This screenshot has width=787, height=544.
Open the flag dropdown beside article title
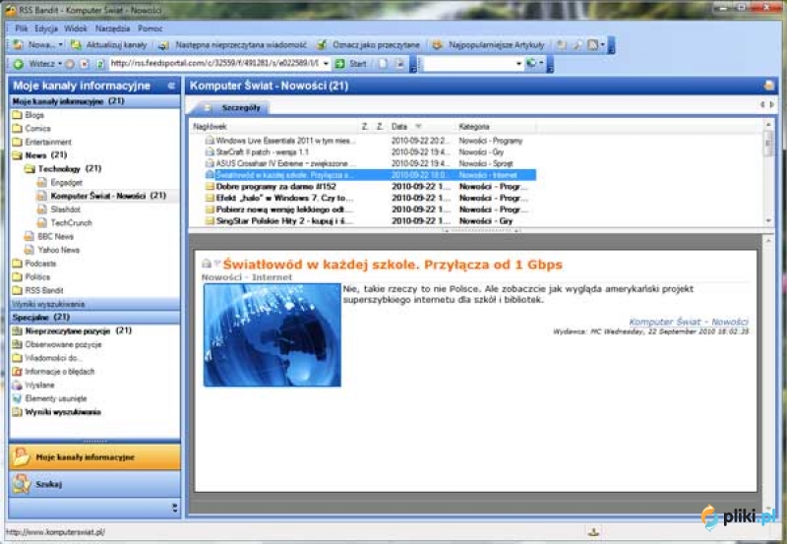click(x=216, y=263)
